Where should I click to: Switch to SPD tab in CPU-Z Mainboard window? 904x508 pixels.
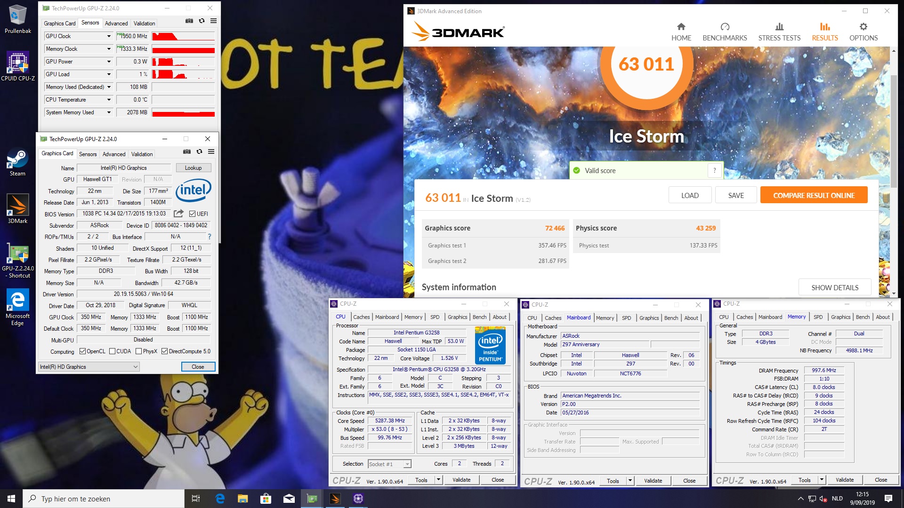tap(626, 318)
